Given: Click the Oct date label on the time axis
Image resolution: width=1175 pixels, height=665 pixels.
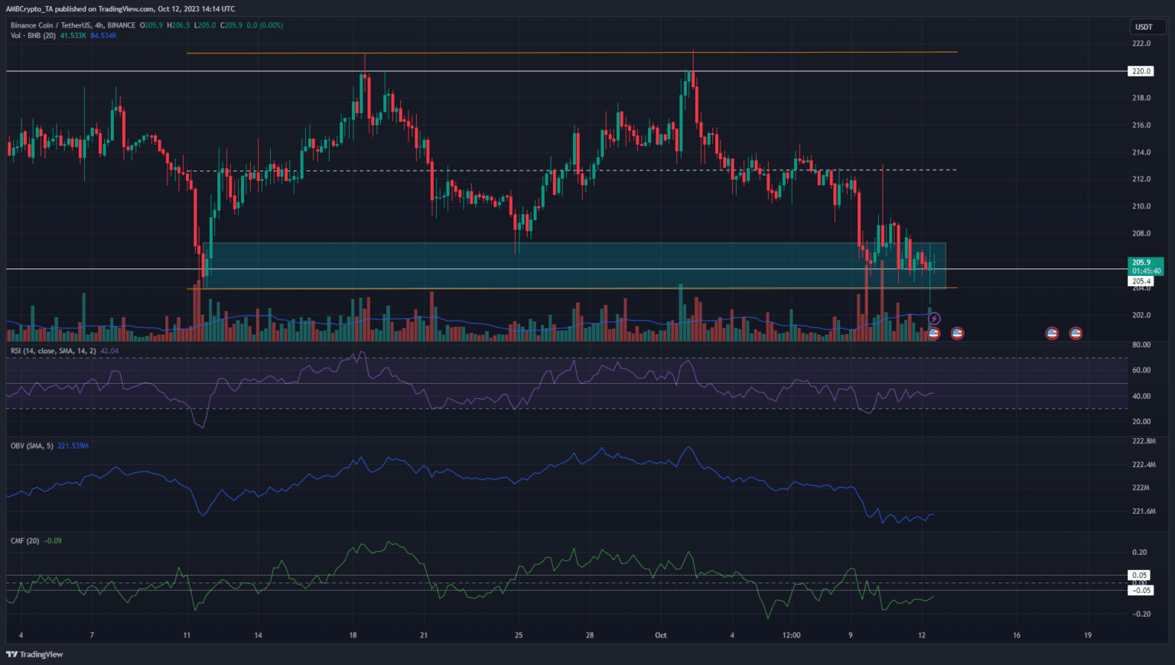Looking at the screenshot, I should (x=661, y=635).
